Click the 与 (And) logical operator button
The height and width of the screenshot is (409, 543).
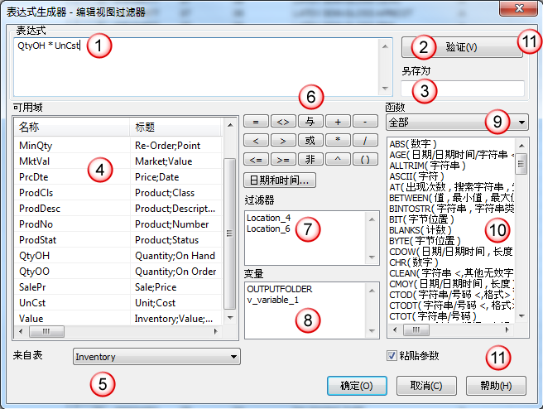pyautogui.click(x=310, y=122)
